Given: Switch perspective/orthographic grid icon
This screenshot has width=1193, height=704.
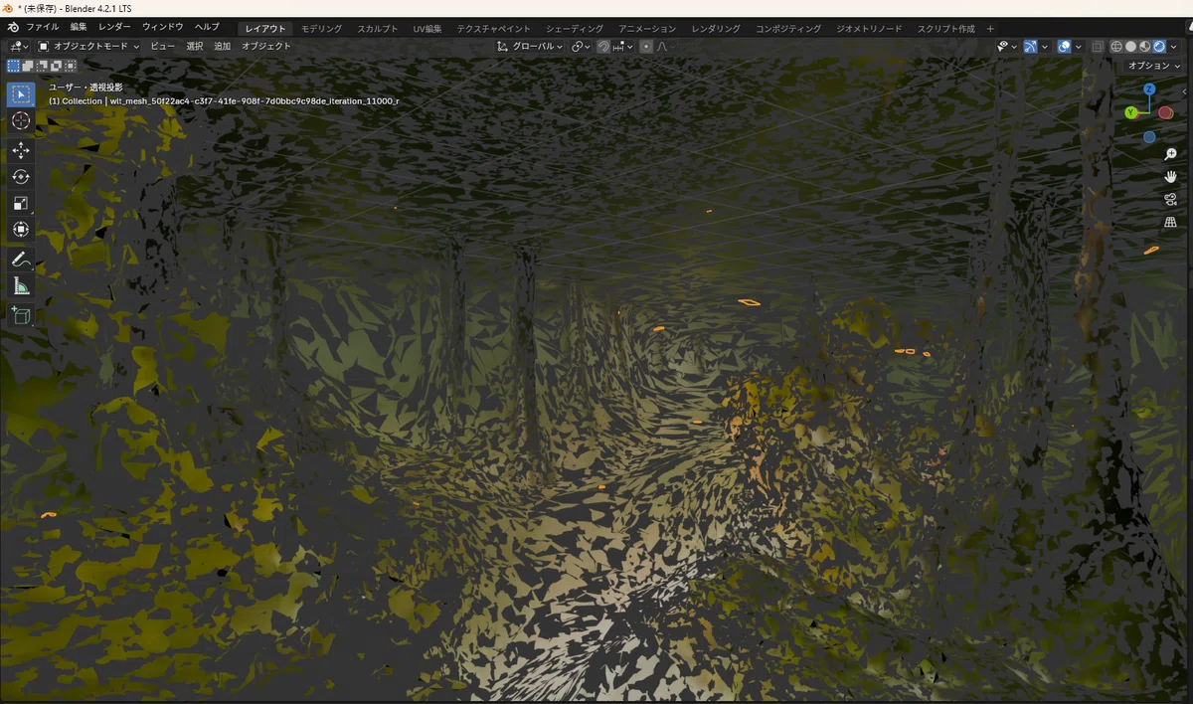Looking at the screenshot, I should click(x=1170, y=223).
